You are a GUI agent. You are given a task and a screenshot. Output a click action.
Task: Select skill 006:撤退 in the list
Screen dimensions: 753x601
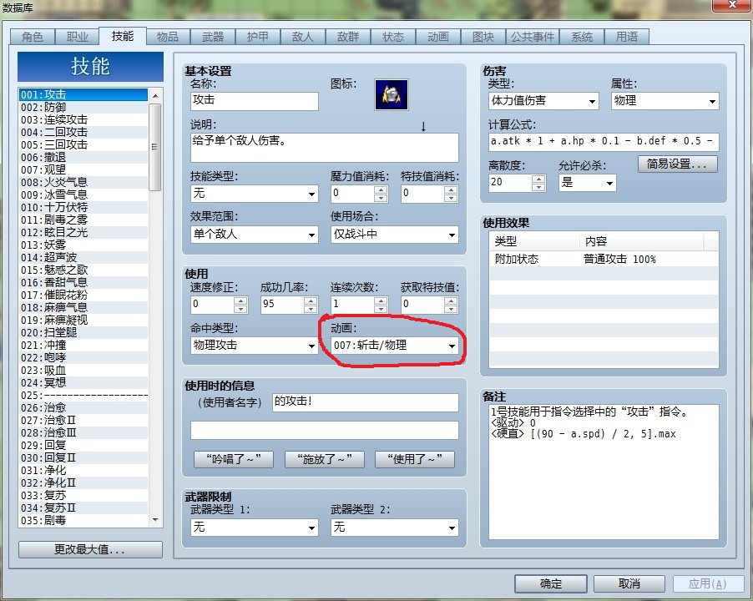(x=83, y=158)
